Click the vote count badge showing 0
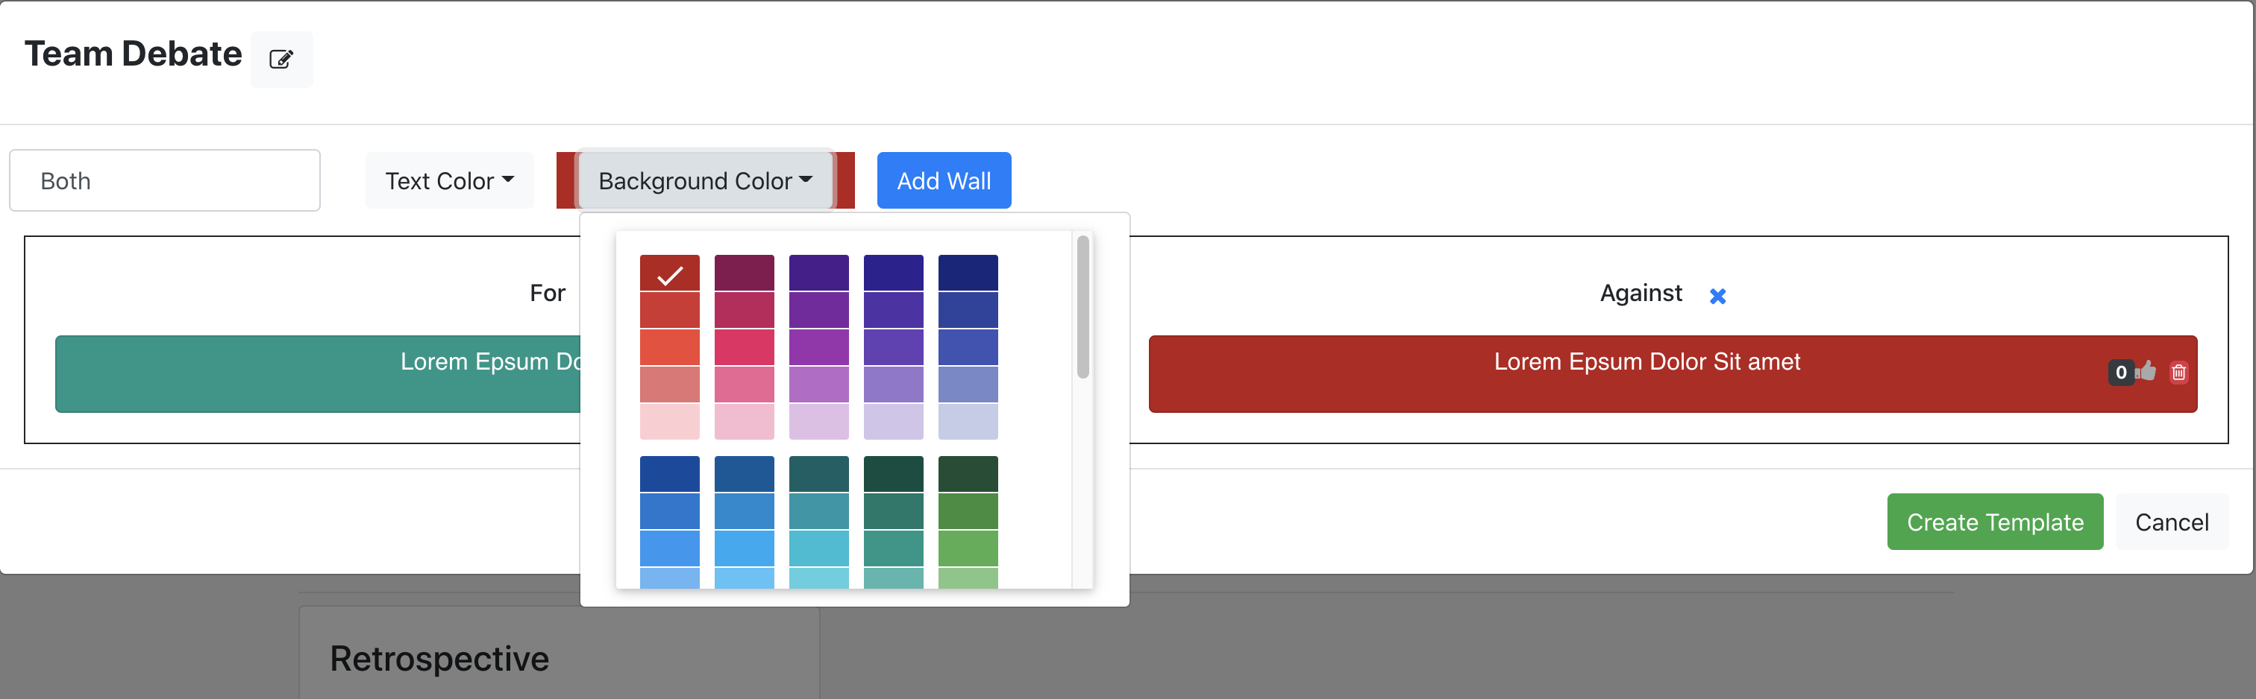Screen dimensions: 2256x699 2121,373
